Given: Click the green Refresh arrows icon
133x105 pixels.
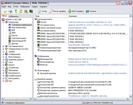Looking at the screenshot, I should pos(21,11).
